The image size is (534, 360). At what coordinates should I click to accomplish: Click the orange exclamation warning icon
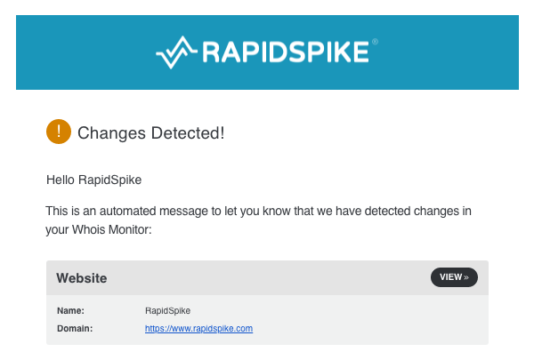point(59,132)
